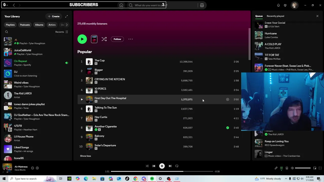
Task: Open the Spotify taskbar icon
Action: 152,179
